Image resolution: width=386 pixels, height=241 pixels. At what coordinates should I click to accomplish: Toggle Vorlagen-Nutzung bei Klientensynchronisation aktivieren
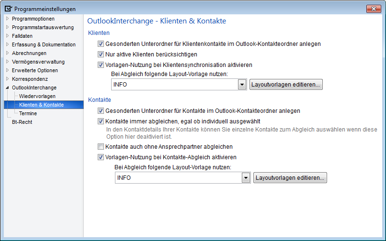tap(101, 65)
